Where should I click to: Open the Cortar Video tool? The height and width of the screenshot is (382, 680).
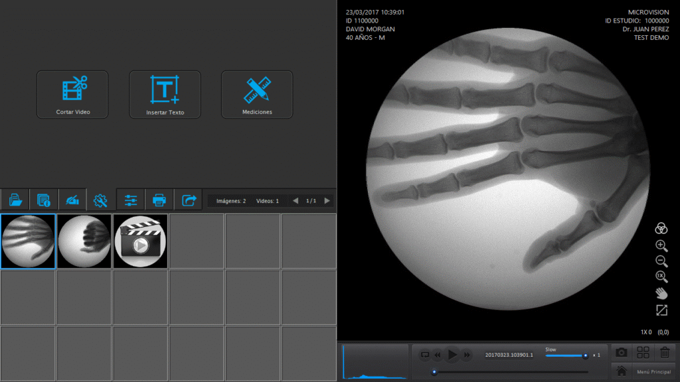[72, 95]
